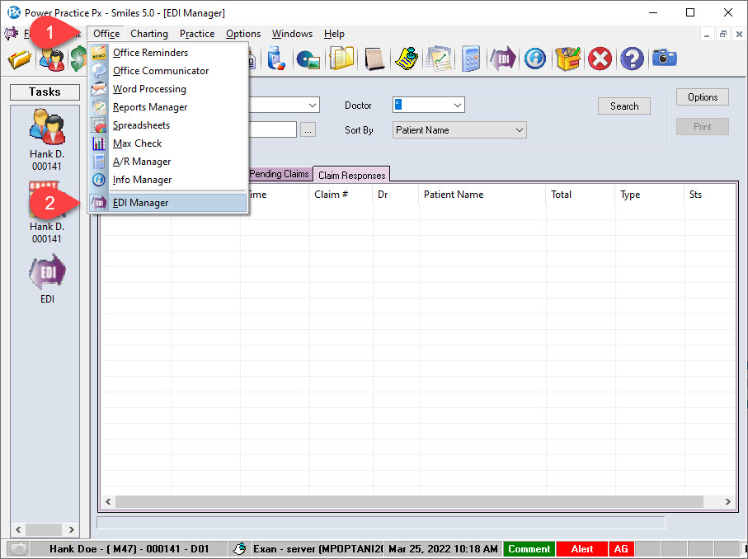Open the supplies box toolbar icon
The height and width of the screenshot is (559, 748).
point(567,59)
